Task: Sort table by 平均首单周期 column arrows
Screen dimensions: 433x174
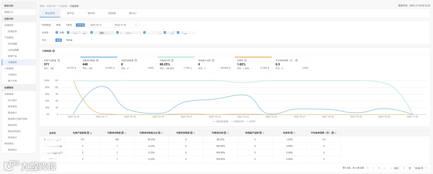Action: pyautogui.click(x=337, y=133)
